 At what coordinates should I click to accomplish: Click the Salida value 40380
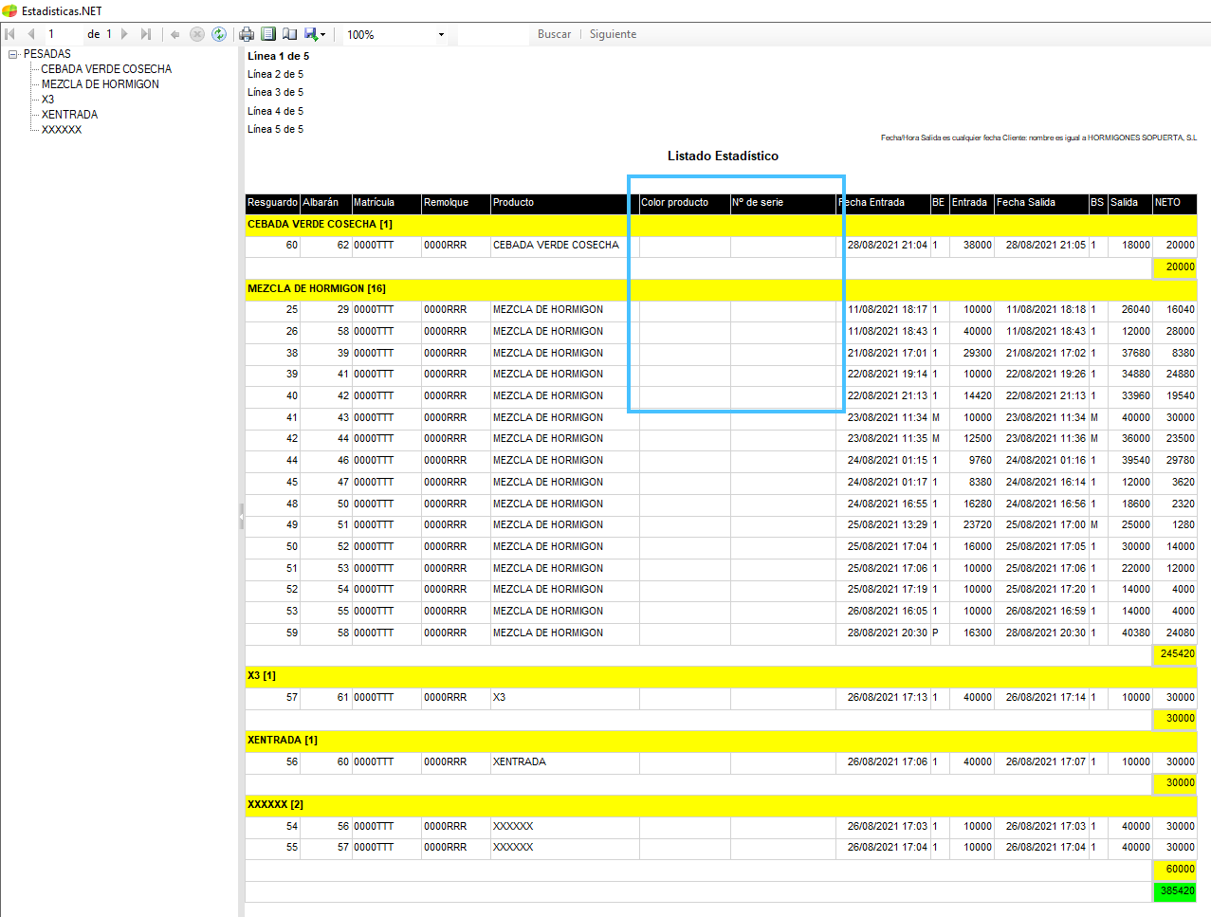(1136, 633)
